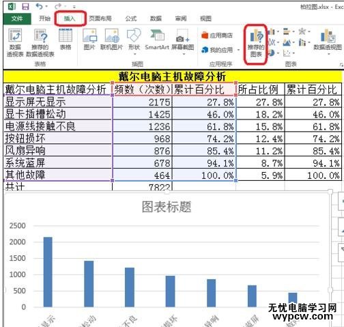Switch to the Page Layout (页面布局) tab
Image resolution: width=344 pixels, height=327 pixels.
click(100, 18)
